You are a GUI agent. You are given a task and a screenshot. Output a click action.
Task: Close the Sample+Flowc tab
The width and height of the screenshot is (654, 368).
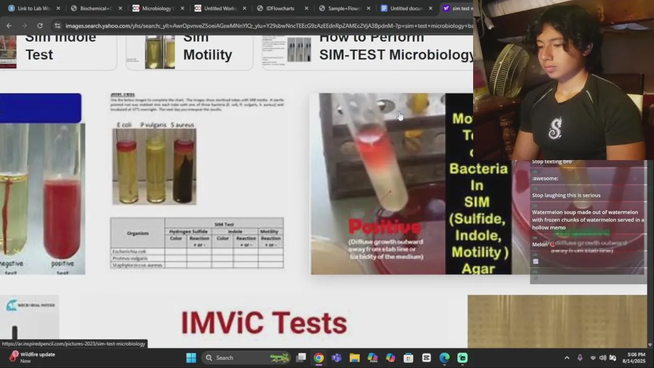click(x=369, y=8)
